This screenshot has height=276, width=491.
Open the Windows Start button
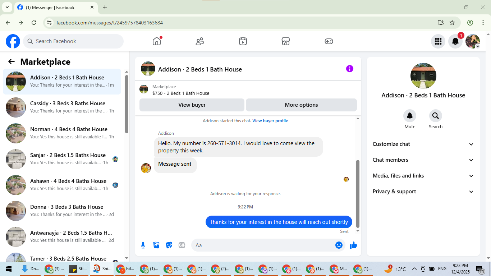click(9, 269)
